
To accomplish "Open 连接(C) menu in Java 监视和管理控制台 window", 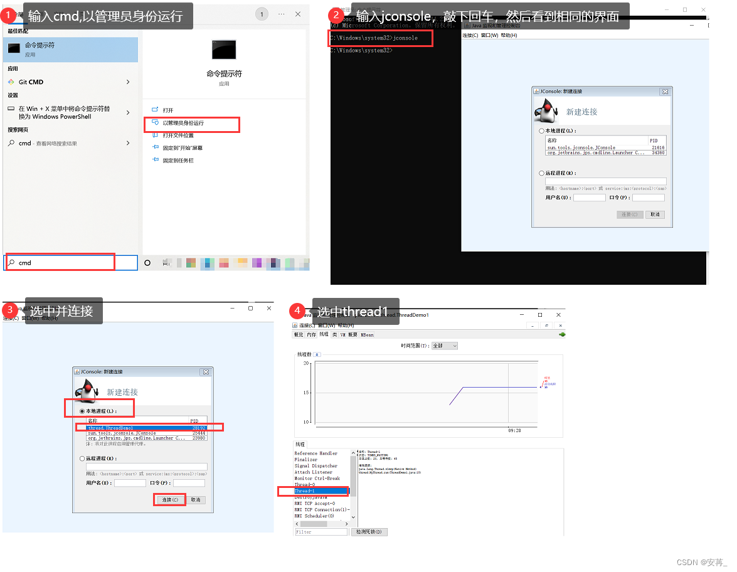I will click(x=470, y=35).
